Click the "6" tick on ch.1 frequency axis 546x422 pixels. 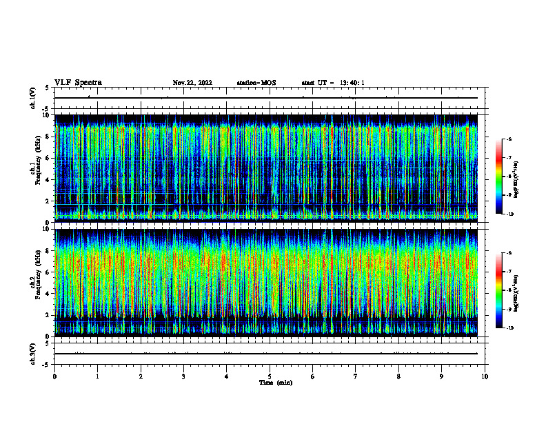coord(49,158)
